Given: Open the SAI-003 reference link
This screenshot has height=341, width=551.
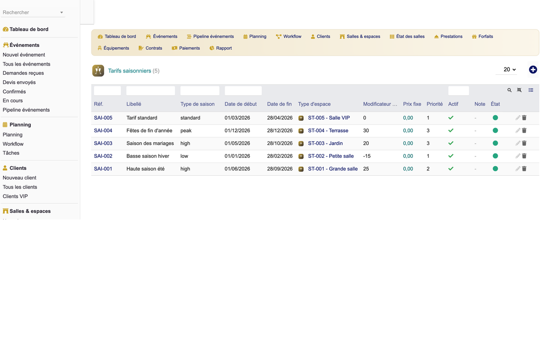Looking at the screenshot, I should click(x=103, y=144).
